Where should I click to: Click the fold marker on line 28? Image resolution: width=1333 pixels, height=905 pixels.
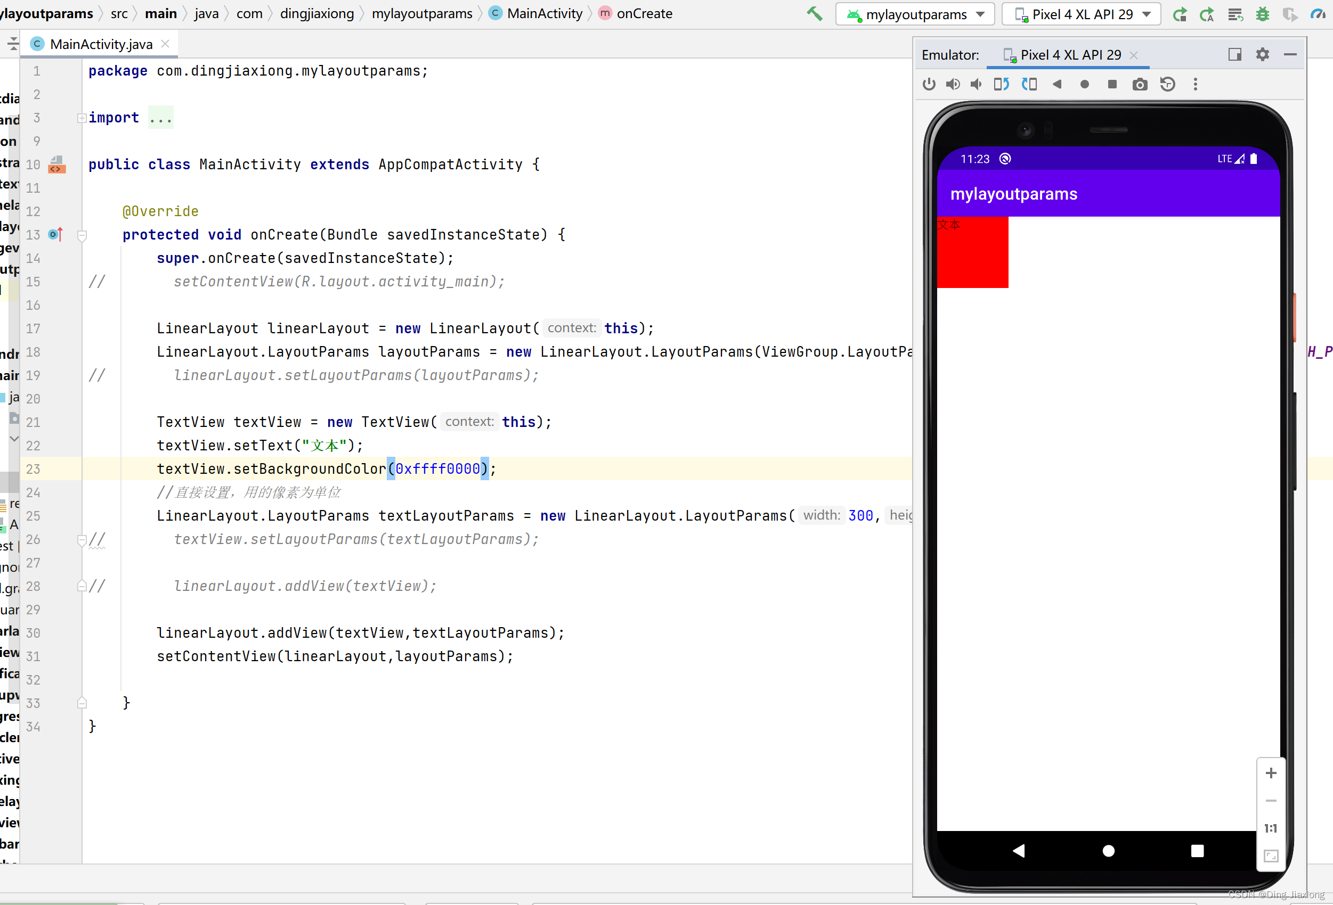(x=82, y=586)
